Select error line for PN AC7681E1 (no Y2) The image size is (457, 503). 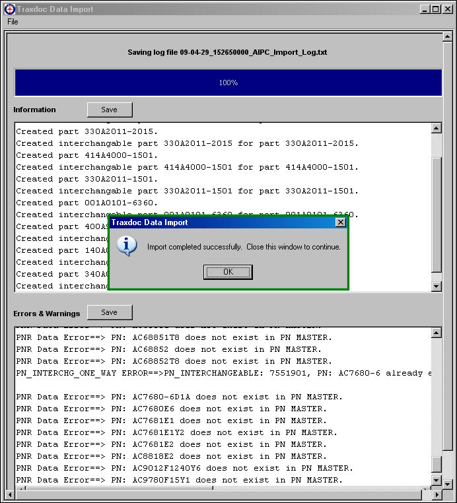(172, 420)
